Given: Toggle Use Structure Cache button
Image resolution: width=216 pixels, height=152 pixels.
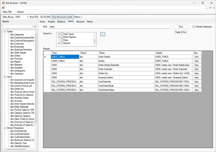Looking at the screenshot, I should pyautogui.click(x=62, y=17).
